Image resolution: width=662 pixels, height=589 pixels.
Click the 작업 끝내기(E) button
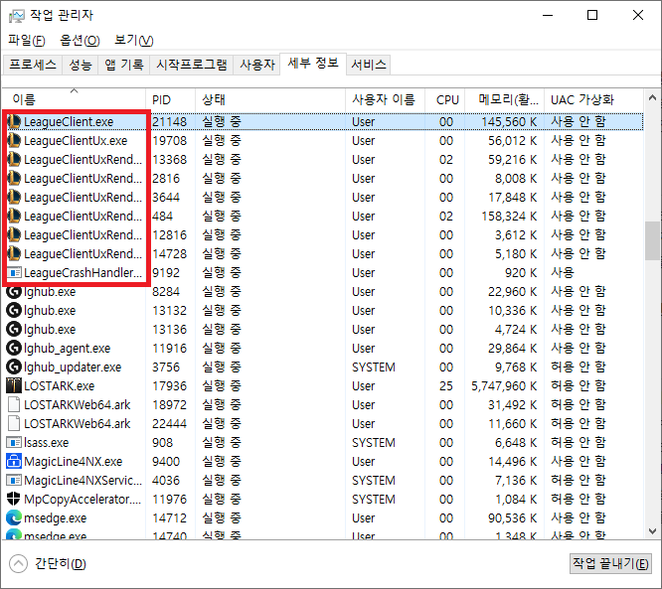pyautogui.click(x=610, y=563)
